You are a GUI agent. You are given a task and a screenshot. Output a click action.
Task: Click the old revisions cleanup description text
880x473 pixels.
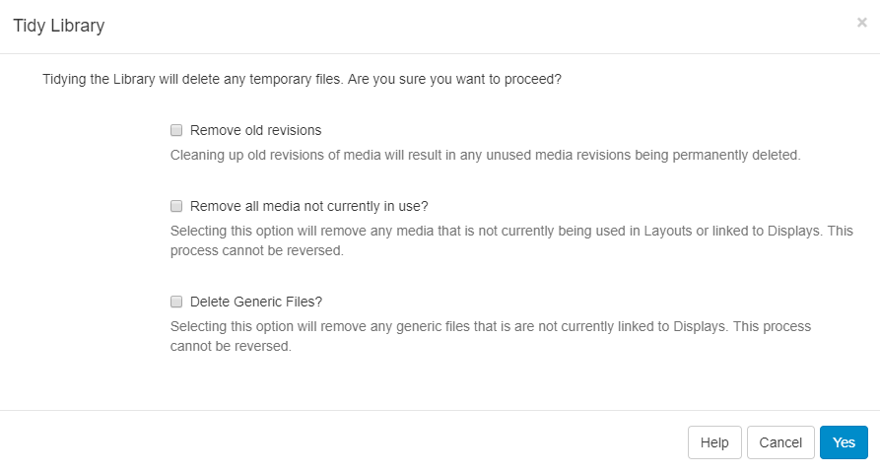pos(486,155)
